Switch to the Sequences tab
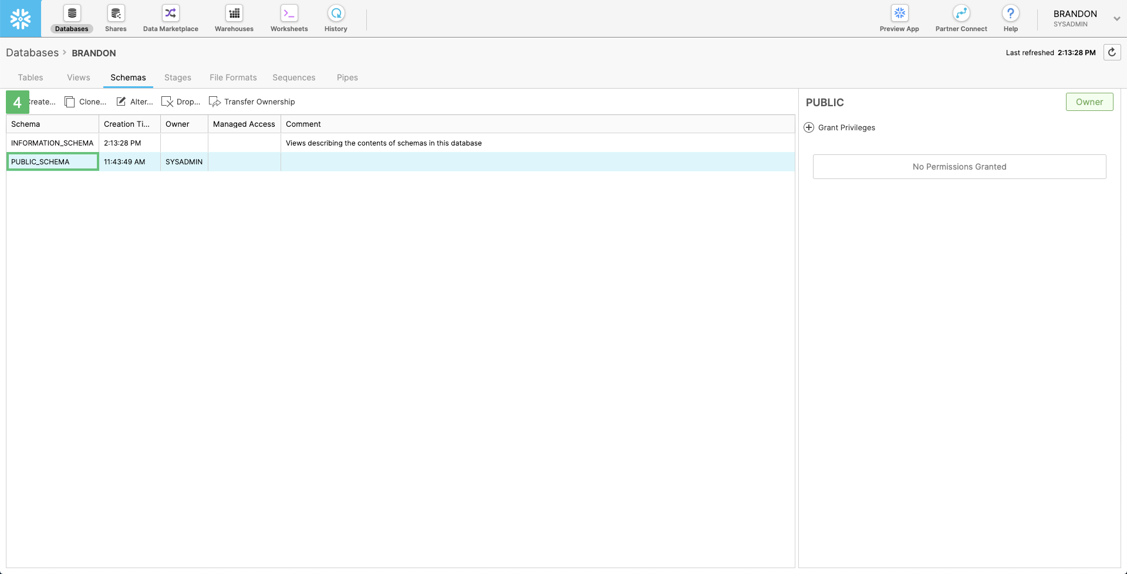The height and width of the screenshot is (574, 1127). pos(294,77)
